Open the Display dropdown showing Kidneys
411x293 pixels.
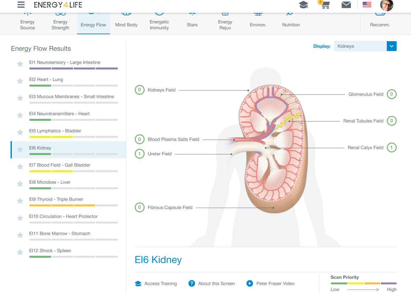point(360,46)
